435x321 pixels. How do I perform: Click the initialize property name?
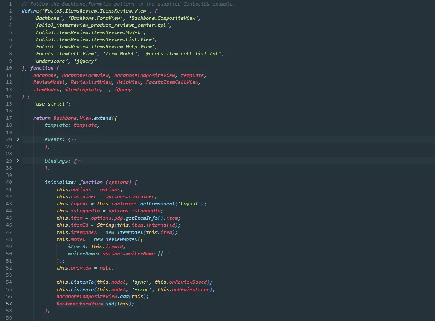point(59,182)
